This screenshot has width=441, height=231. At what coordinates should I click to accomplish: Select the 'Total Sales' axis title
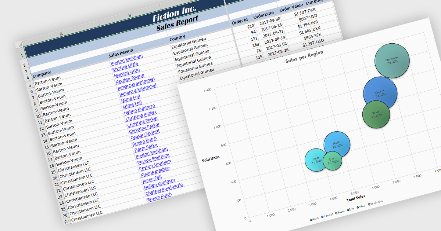(356, 199)
